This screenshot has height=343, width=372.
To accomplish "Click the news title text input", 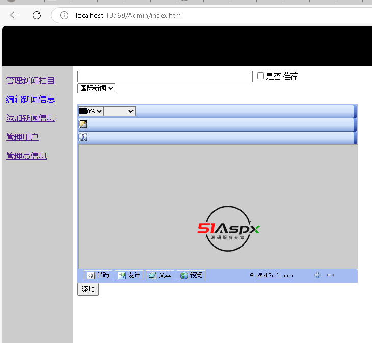I will (x=165, y=77).
